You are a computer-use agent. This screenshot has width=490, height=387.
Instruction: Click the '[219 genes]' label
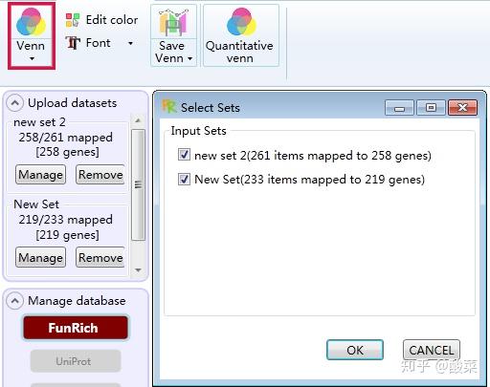pos(67,235)
